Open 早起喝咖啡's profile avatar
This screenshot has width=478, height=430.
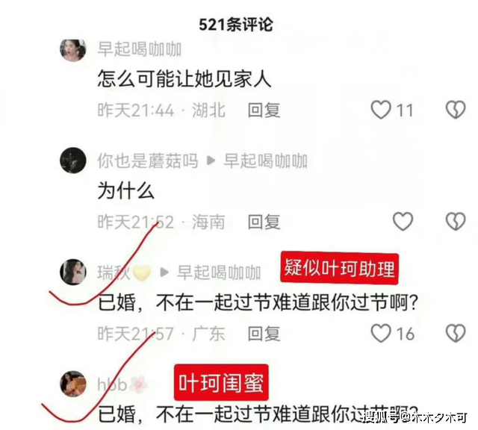73,50
